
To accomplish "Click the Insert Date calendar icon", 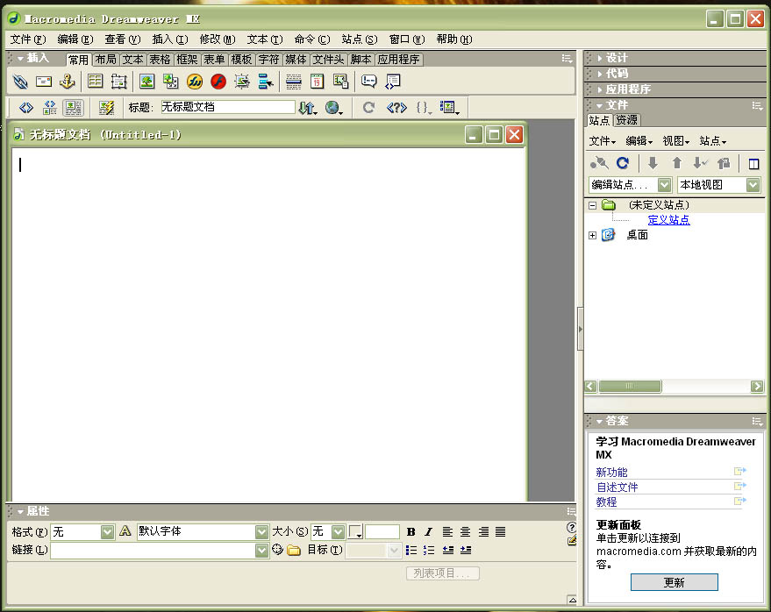I will pyautogui.click(x=318, y=82).
